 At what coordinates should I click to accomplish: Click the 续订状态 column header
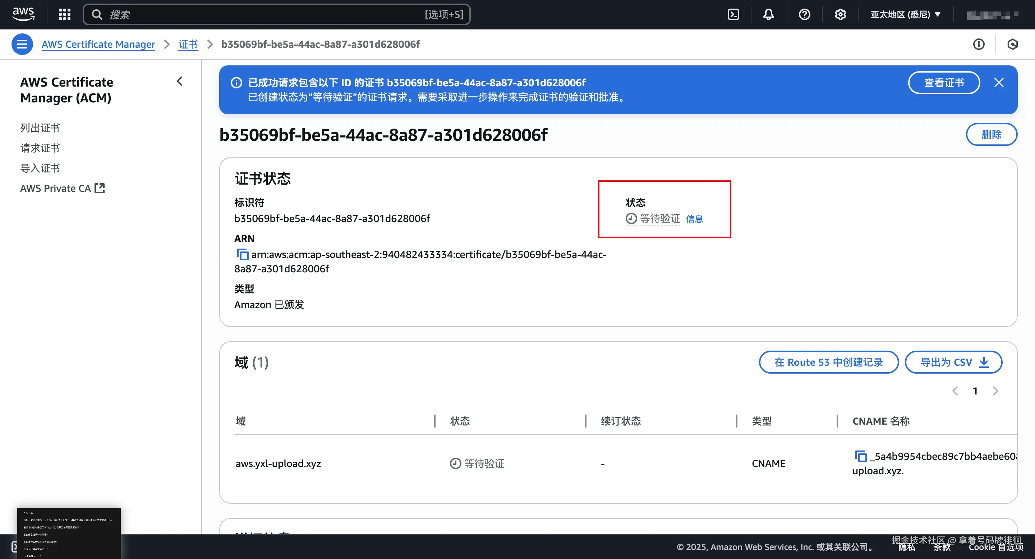coord(621,421)
